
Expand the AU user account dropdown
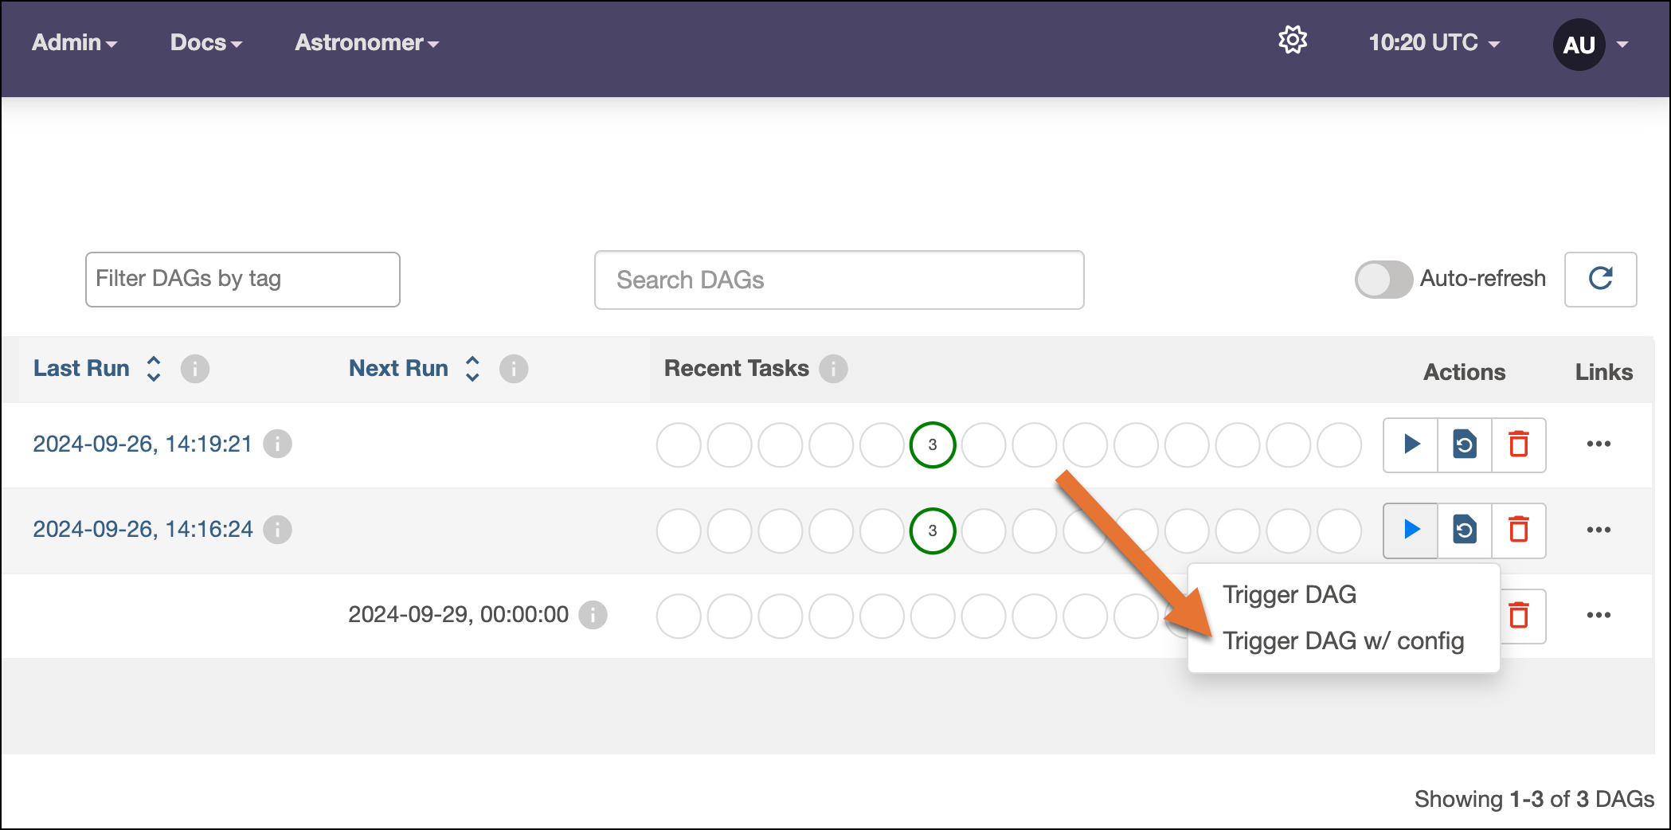(1579, 45)
